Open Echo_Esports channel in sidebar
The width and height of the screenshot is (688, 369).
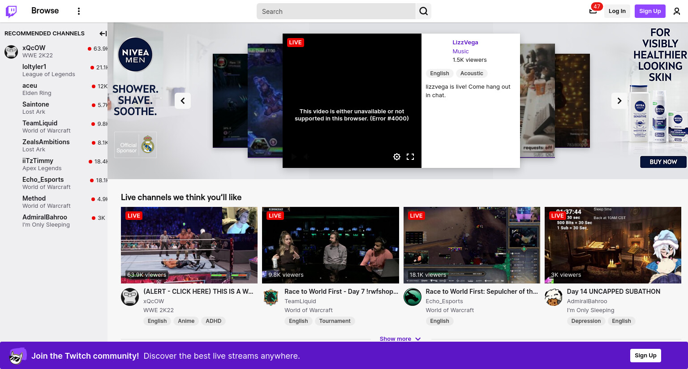(54, 183)
